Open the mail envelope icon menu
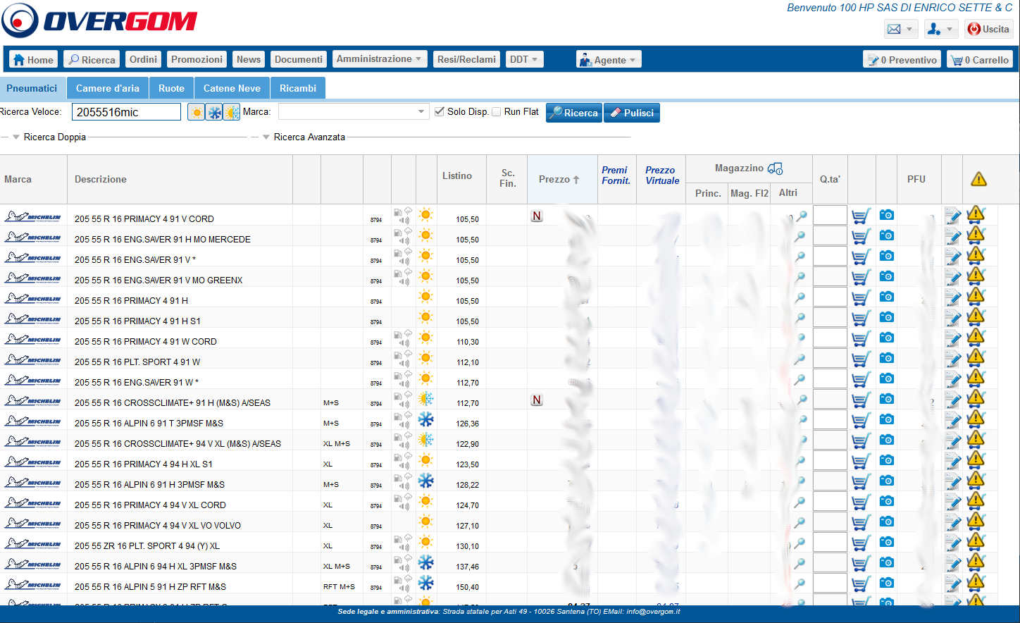 tap(900, 29)
